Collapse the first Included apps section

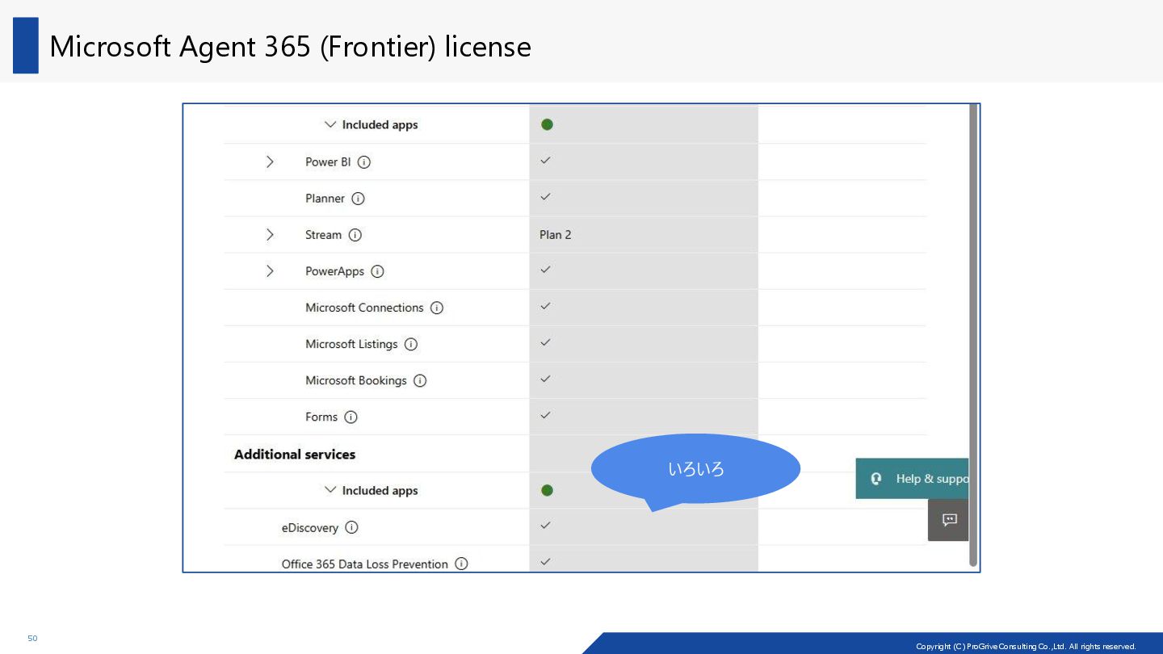tap(330, 125)
